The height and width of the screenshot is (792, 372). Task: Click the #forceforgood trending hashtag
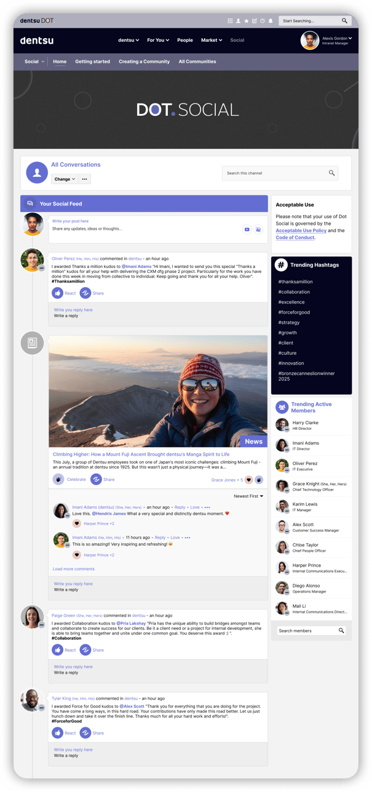point(293,312)
